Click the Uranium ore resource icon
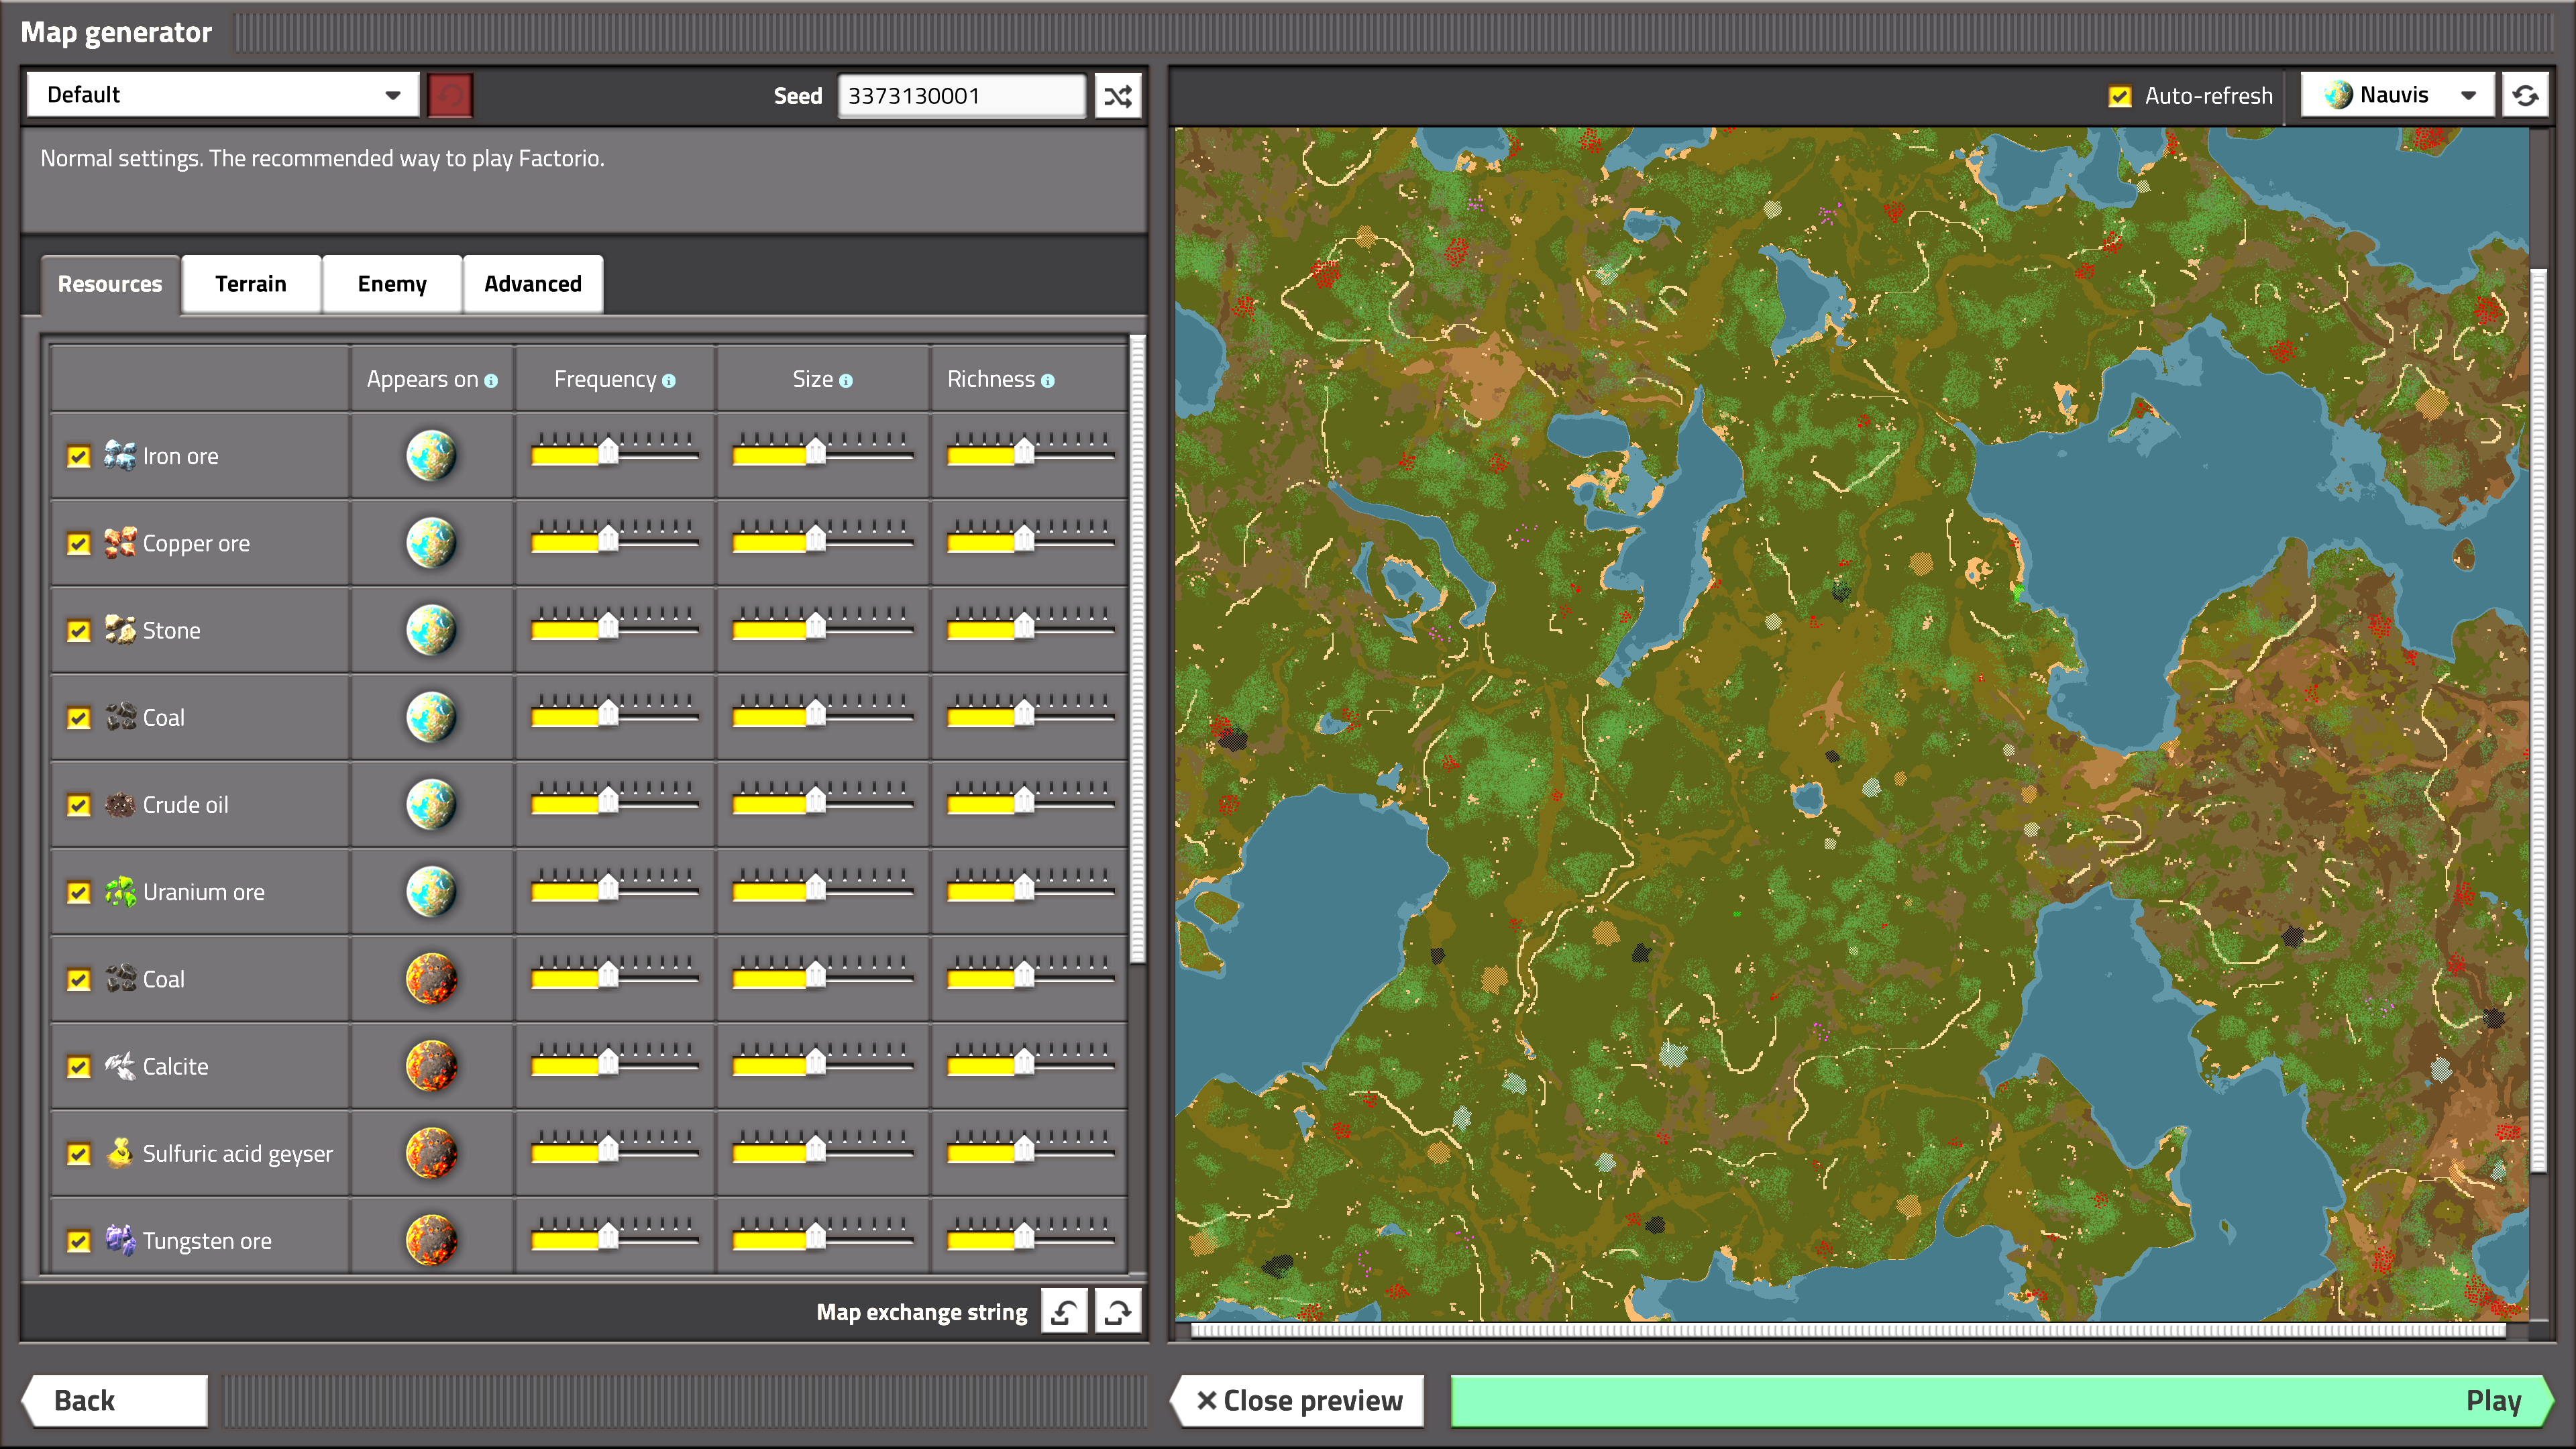The height and width of the screenshot is (1449, 2576). click(120, 891)
